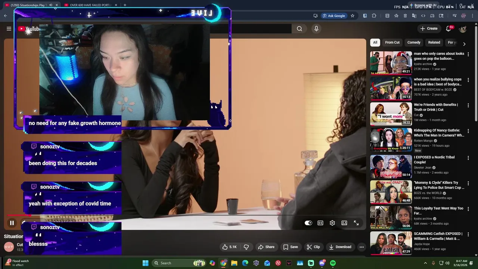Open options for 'We're Friends with Benefits' video

(x=468, y=105)
